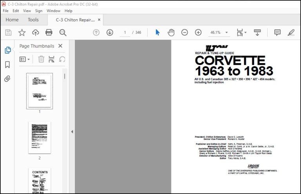
Task: Click the rotate pages counterclockwise icon
Action: pos(62,59)
